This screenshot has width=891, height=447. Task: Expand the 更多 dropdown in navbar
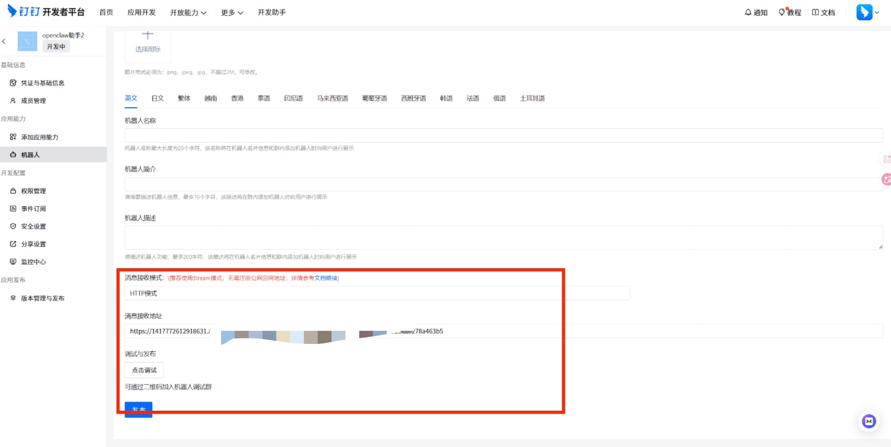[x=232, y=12]
